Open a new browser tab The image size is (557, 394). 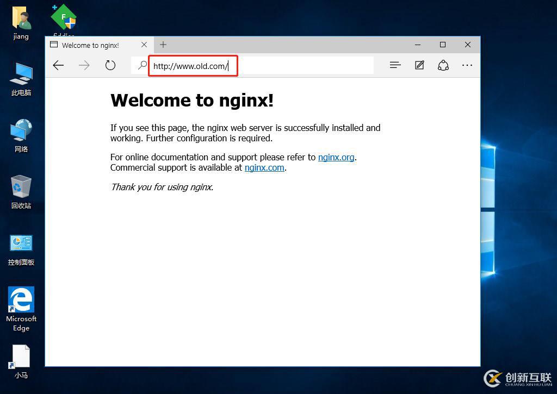[x=163, y=45]
